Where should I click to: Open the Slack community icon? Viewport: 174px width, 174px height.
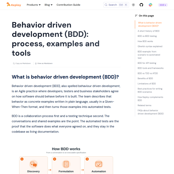[x=151, y=5]
